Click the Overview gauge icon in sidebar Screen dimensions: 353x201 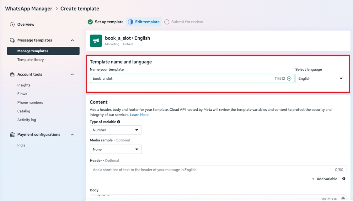point(12,24)
